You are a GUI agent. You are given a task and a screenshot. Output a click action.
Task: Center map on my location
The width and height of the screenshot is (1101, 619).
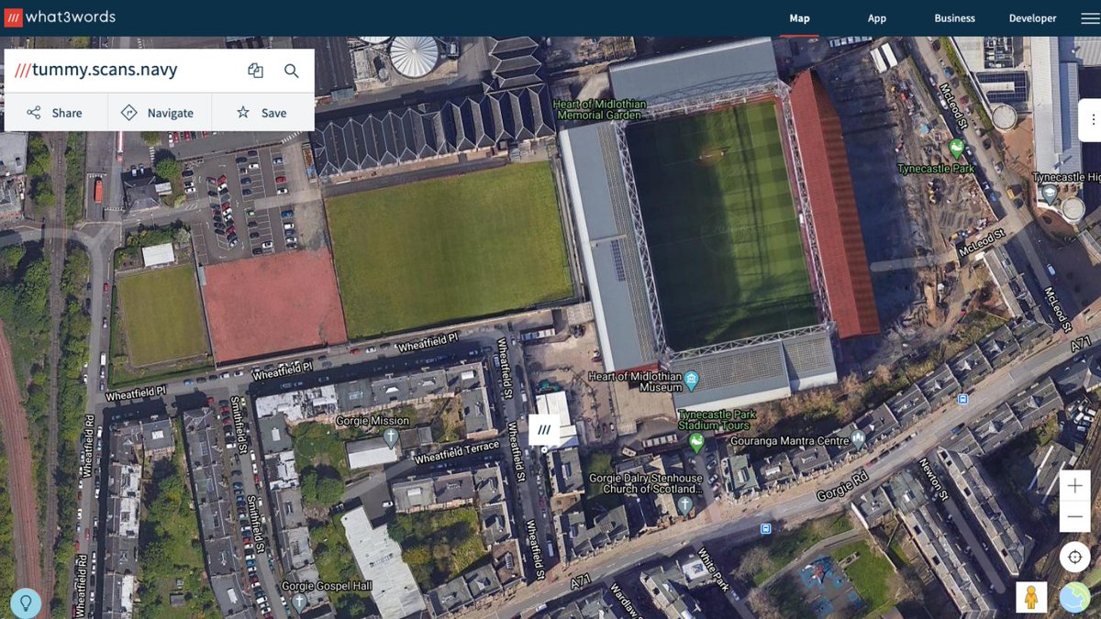coord(1074,557)
